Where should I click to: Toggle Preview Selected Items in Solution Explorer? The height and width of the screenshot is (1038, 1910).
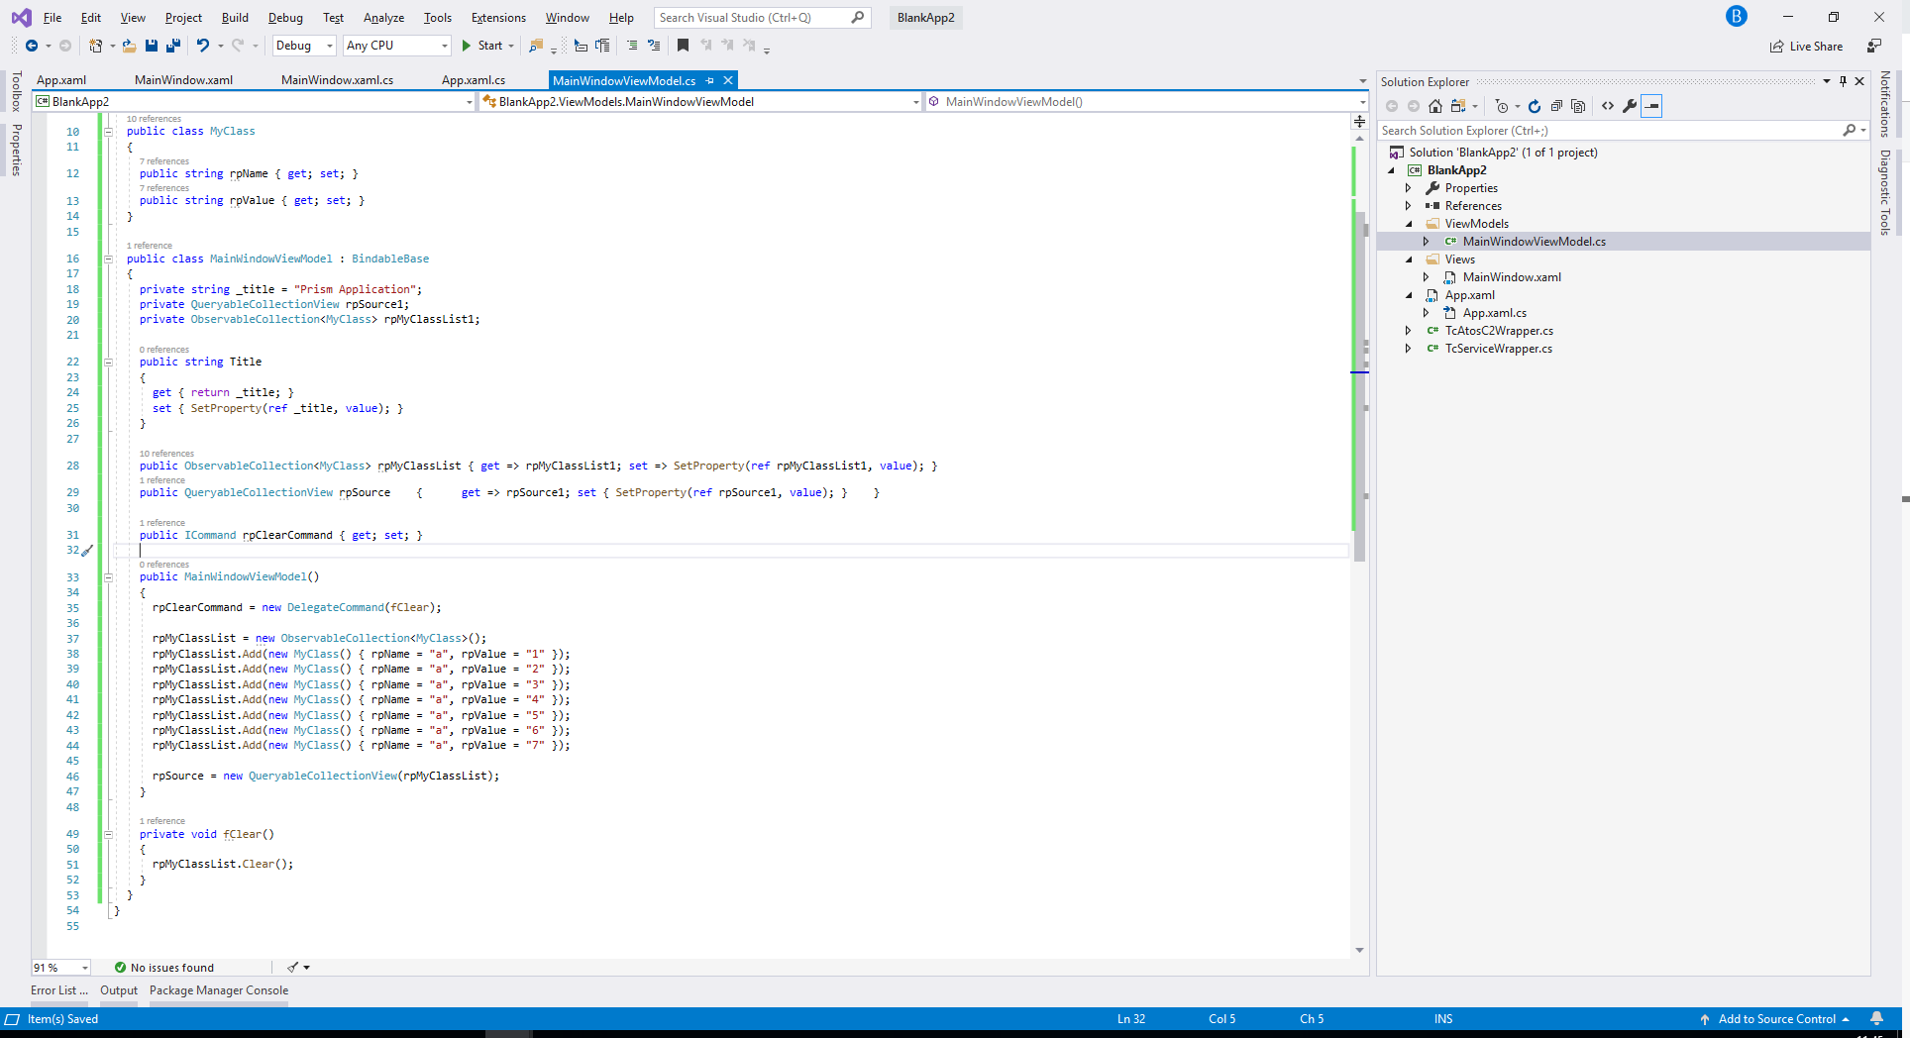(x=1651, y=106)
